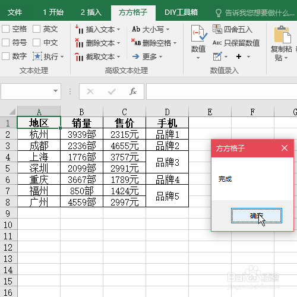Toggle the 空格 checkbox
Image resolution: width=297 pixels, height=297 pixels.
(5, 29)
